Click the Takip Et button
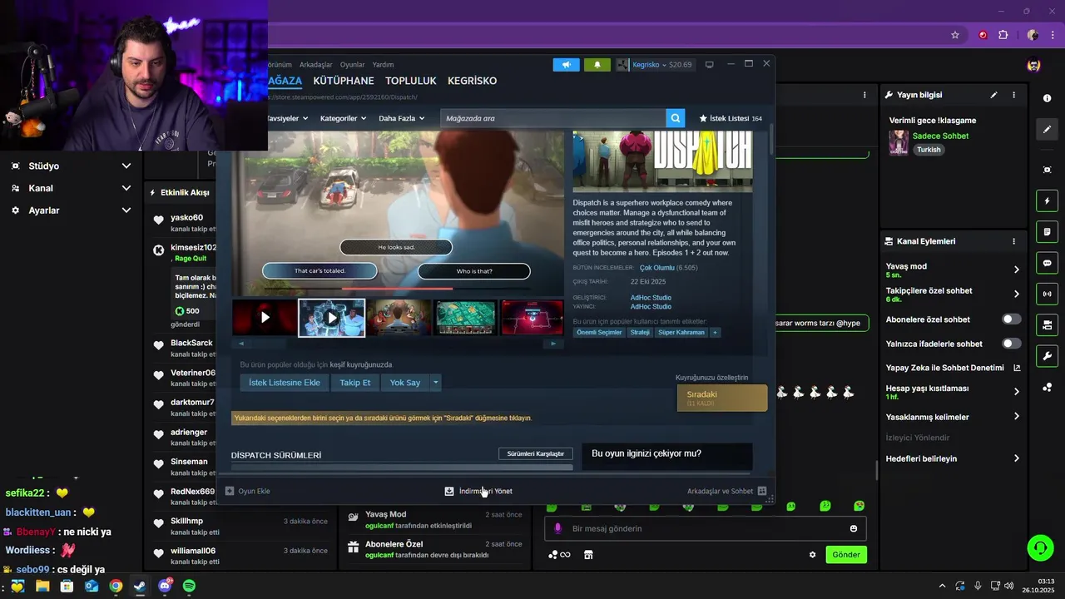 (x=355, y=383)
